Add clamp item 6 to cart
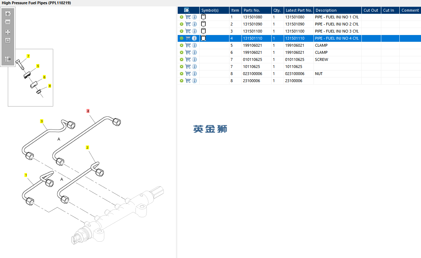This screenshot has width=421, height=258. [x=188, y=52]
